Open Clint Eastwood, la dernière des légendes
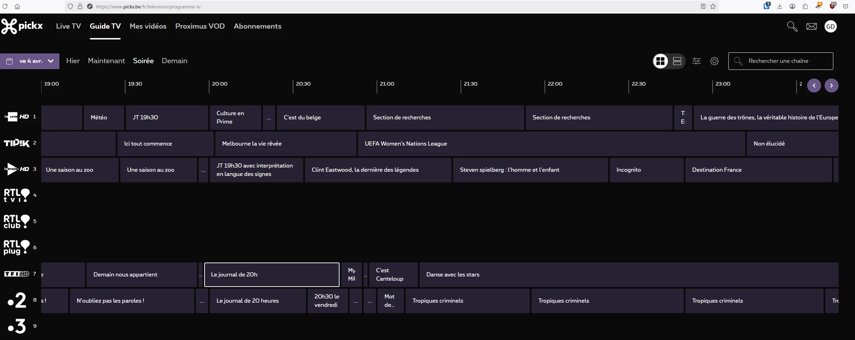855x340 pixels. (x=378, y=170)
